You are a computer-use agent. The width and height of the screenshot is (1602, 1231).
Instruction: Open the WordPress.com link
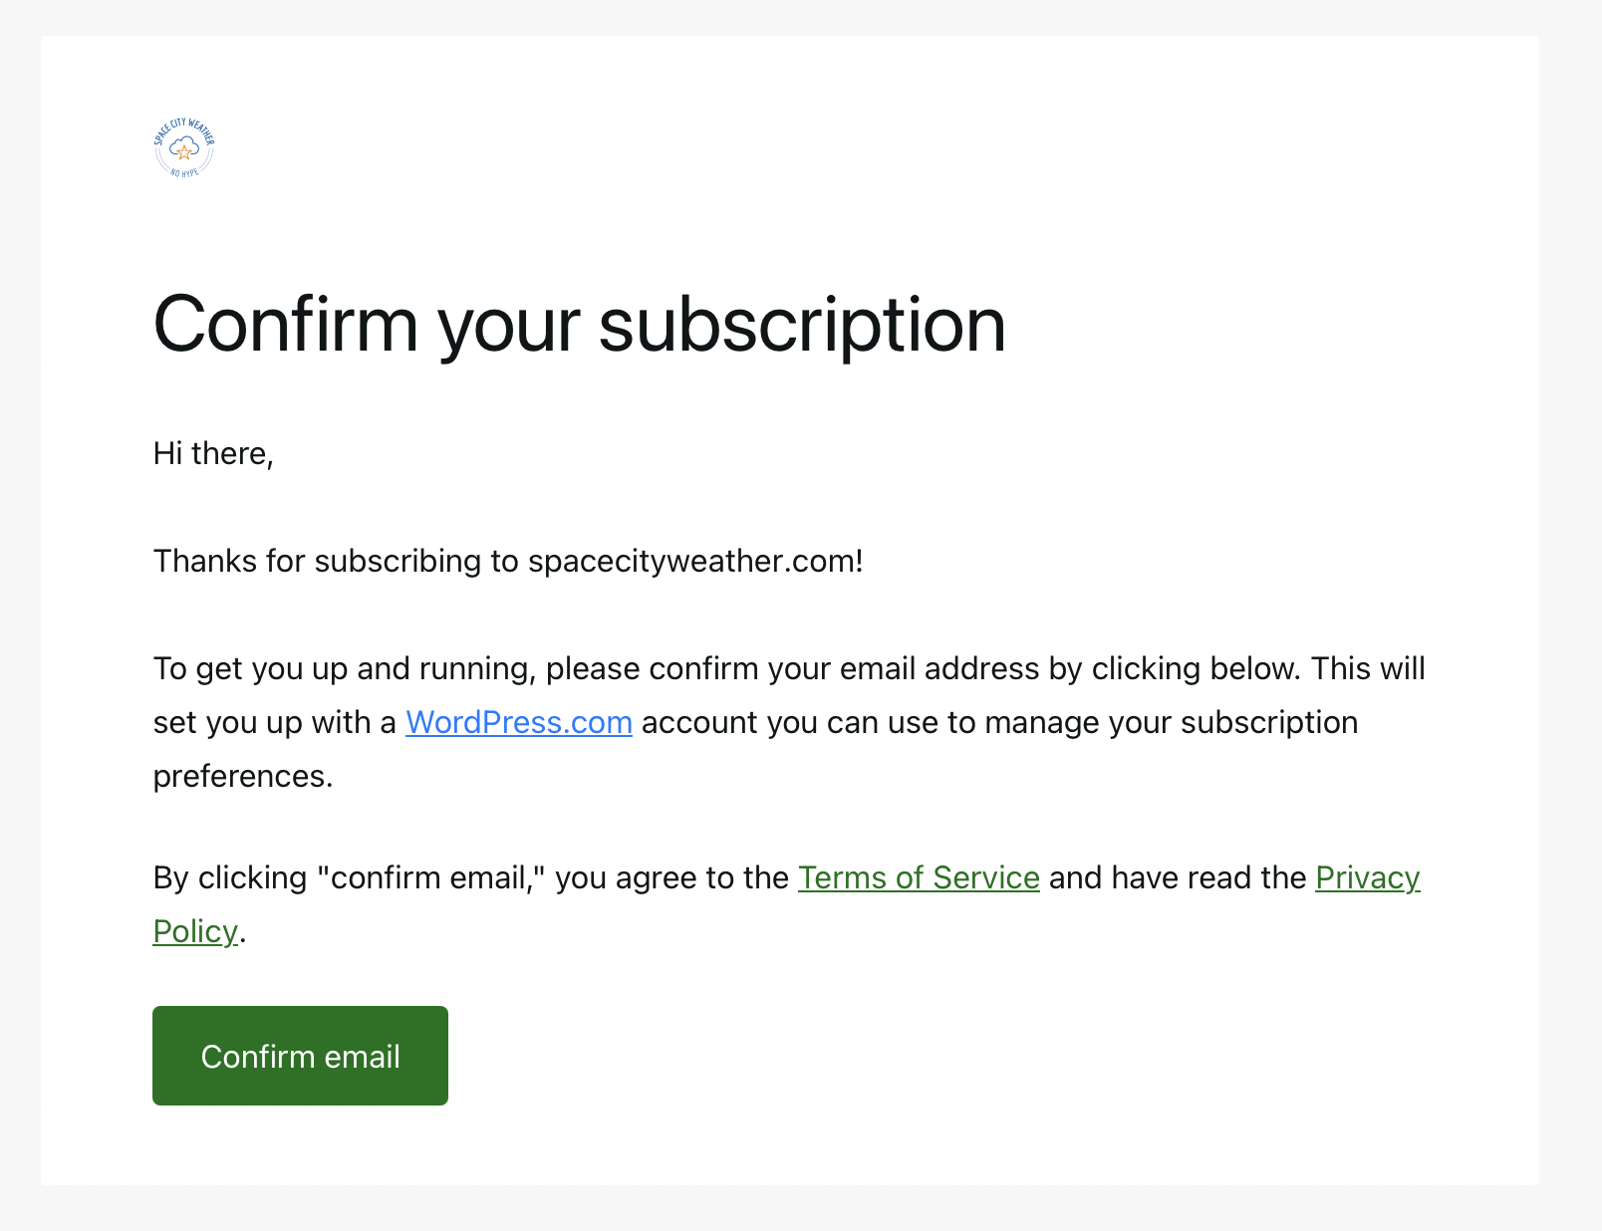[x=517, y=722]
